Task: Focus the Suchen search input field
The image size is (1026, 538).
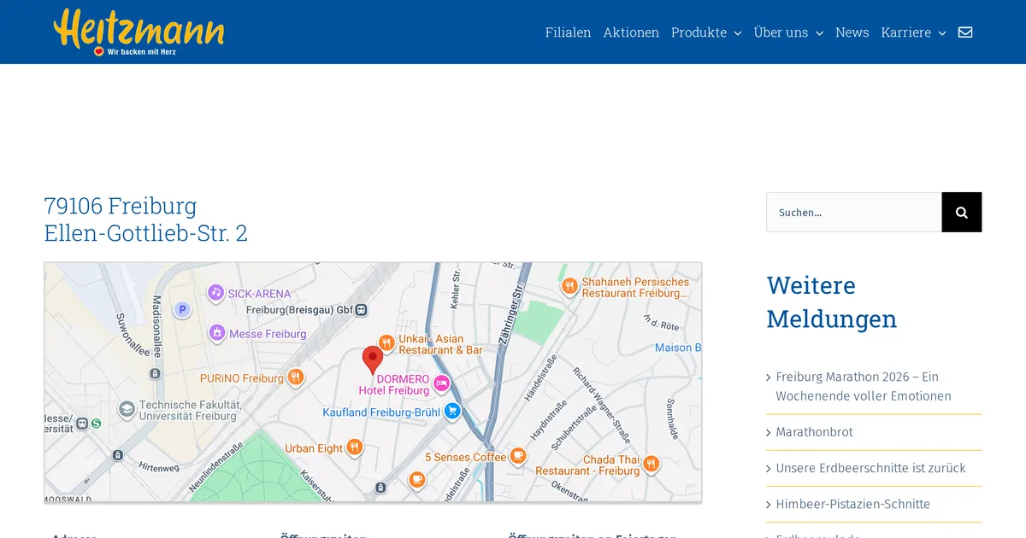Action: click(854, 212)
